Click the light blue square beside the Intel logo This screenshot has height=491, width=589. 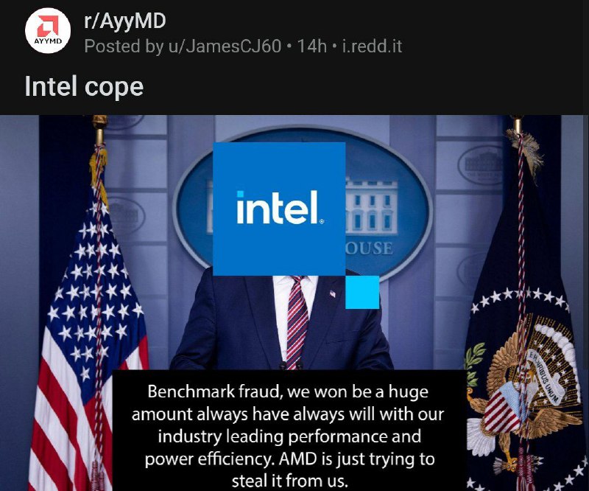[362, 292]
